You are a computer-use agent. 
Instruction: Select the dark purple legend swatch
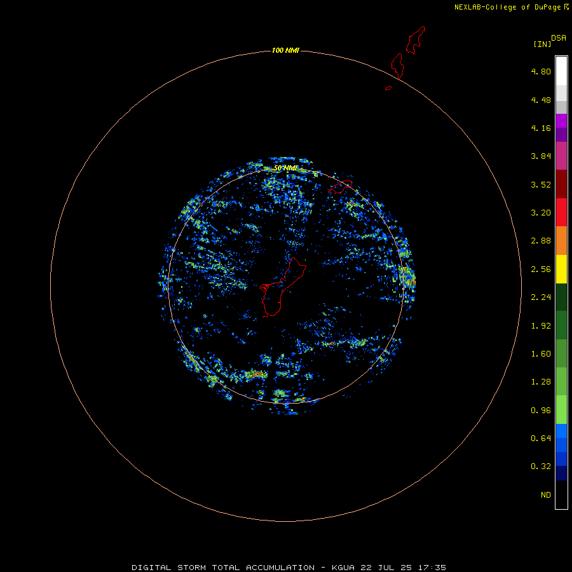tap(561, 135)
